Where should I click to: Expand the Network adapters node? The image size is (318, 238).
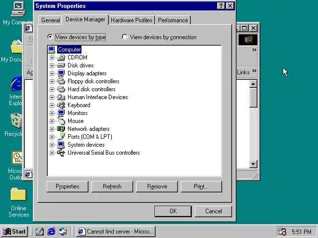pyautogui.click(x=52, y=129)
